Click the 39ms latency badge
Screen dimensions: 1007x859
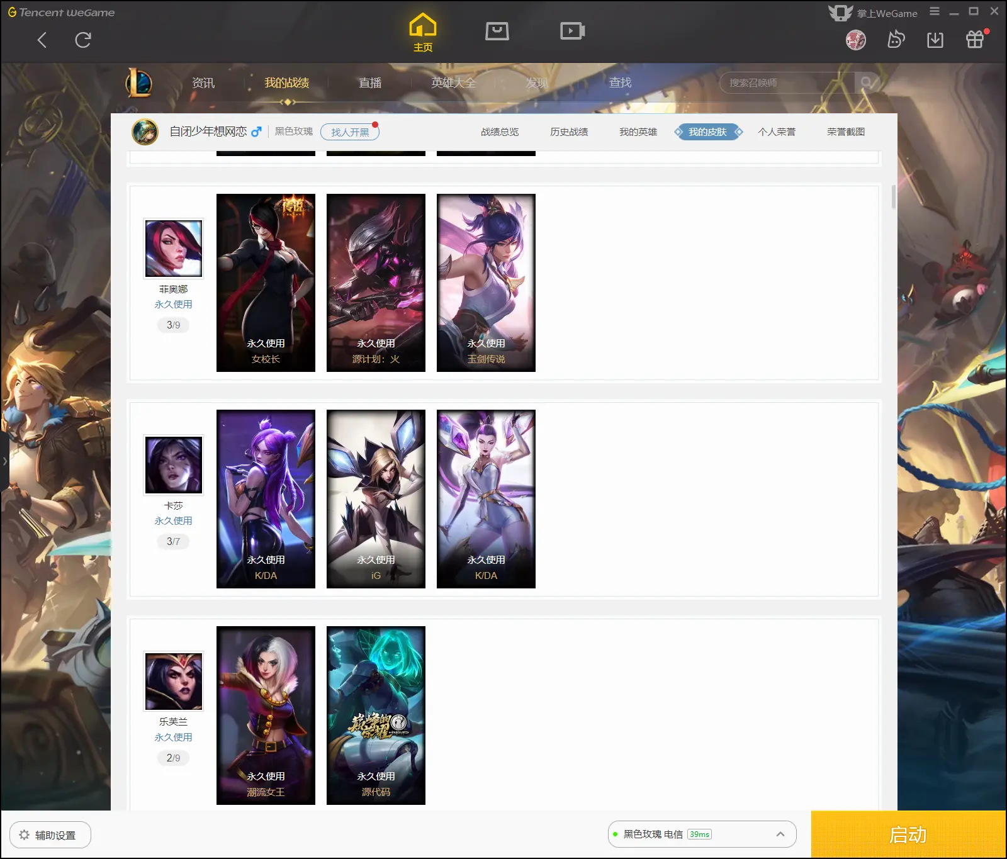click(x=699, y=834)
